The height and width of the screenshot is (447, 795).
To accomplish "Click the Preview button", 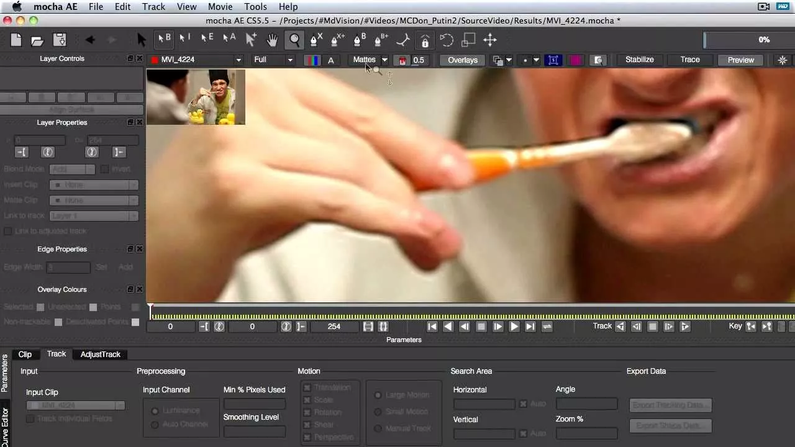I will pyautogui.click(x=740, y=60).
